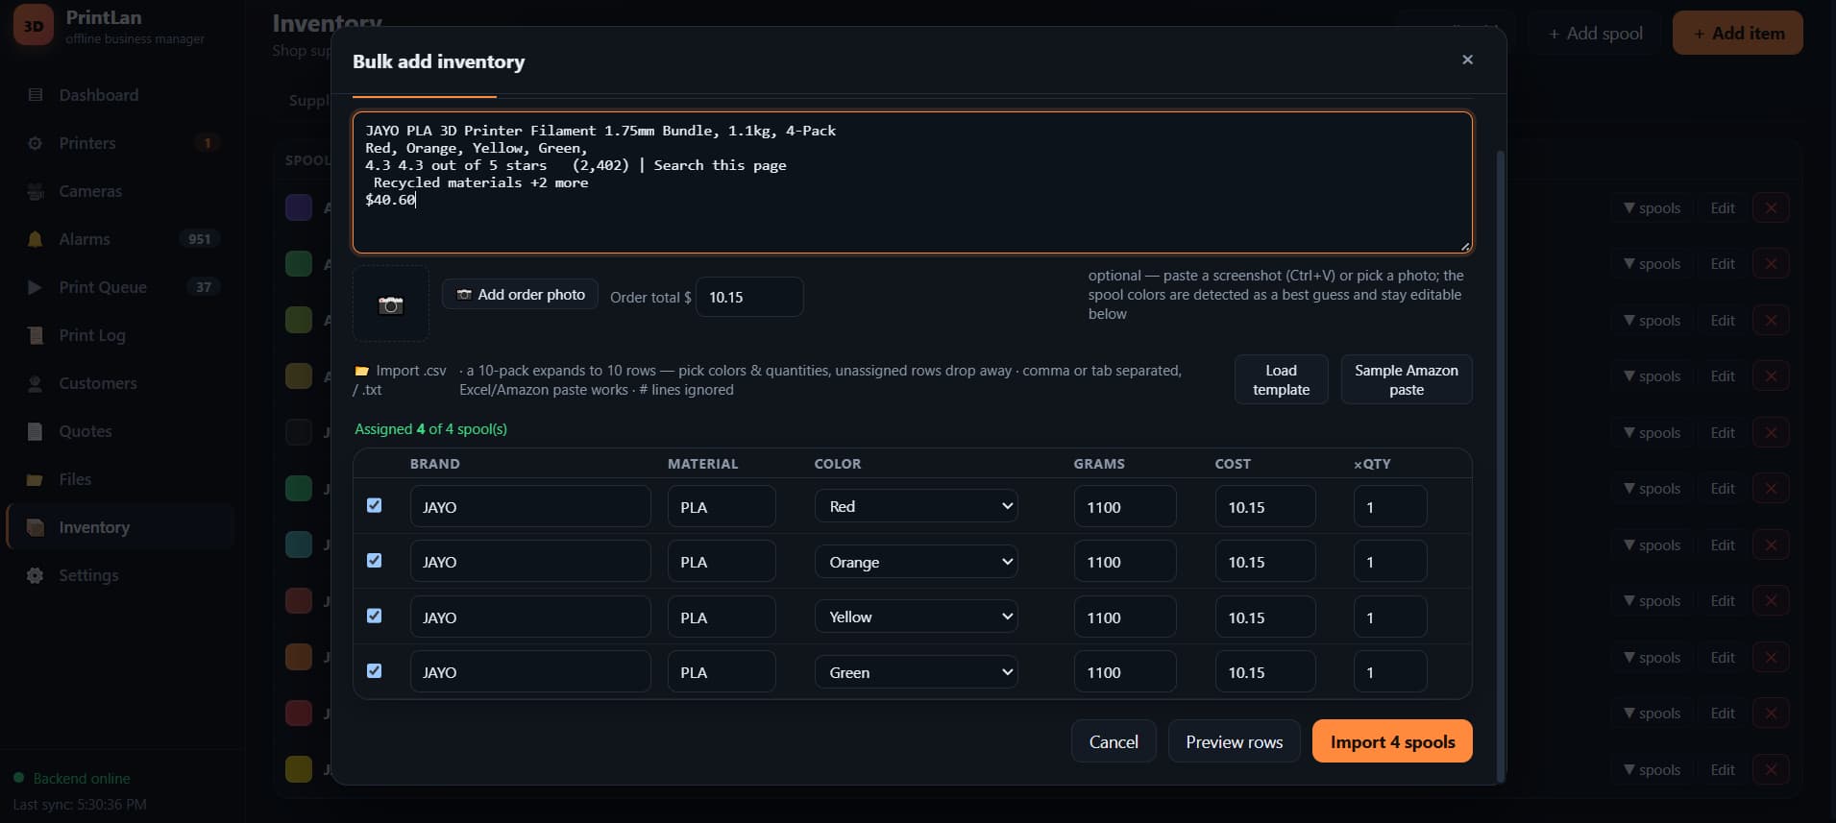
Task: Click the Quotes document icon
Action: point(36,431)
